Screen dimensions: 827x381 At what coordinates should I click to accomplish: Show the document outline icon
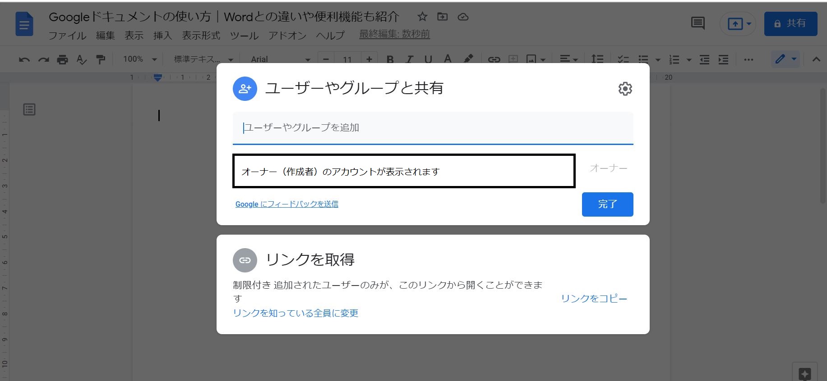coord(29,109)
